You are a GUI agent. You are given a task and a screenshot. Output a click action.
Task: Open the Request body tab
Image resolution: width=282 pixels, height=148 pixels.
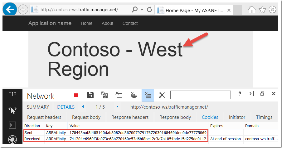coord(86,117)
